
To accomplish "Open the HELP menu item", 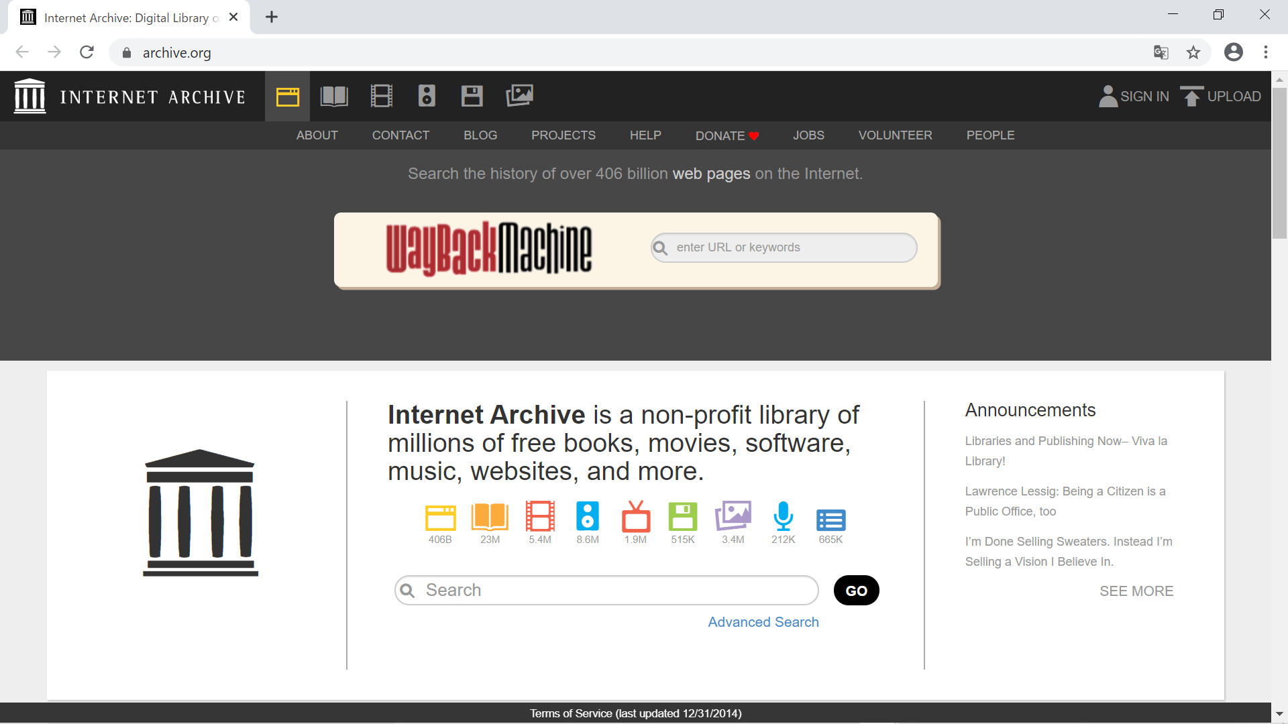I will click(645, 135).
